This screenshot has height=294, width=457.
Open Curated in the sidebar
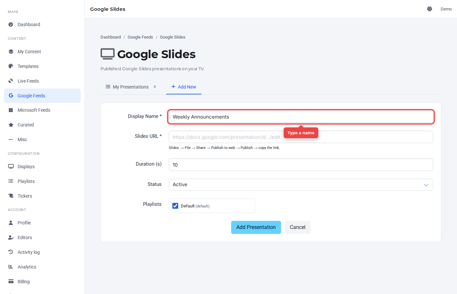pos(42,125)
